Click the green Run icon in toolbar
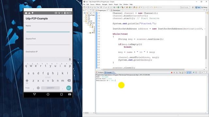Screen dimensions: 209x117 click(118, 7)
